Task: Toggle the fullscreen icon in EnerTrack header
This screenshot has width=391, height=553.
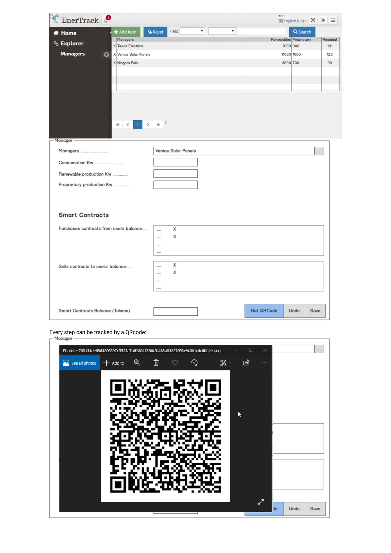Action: 313,20
